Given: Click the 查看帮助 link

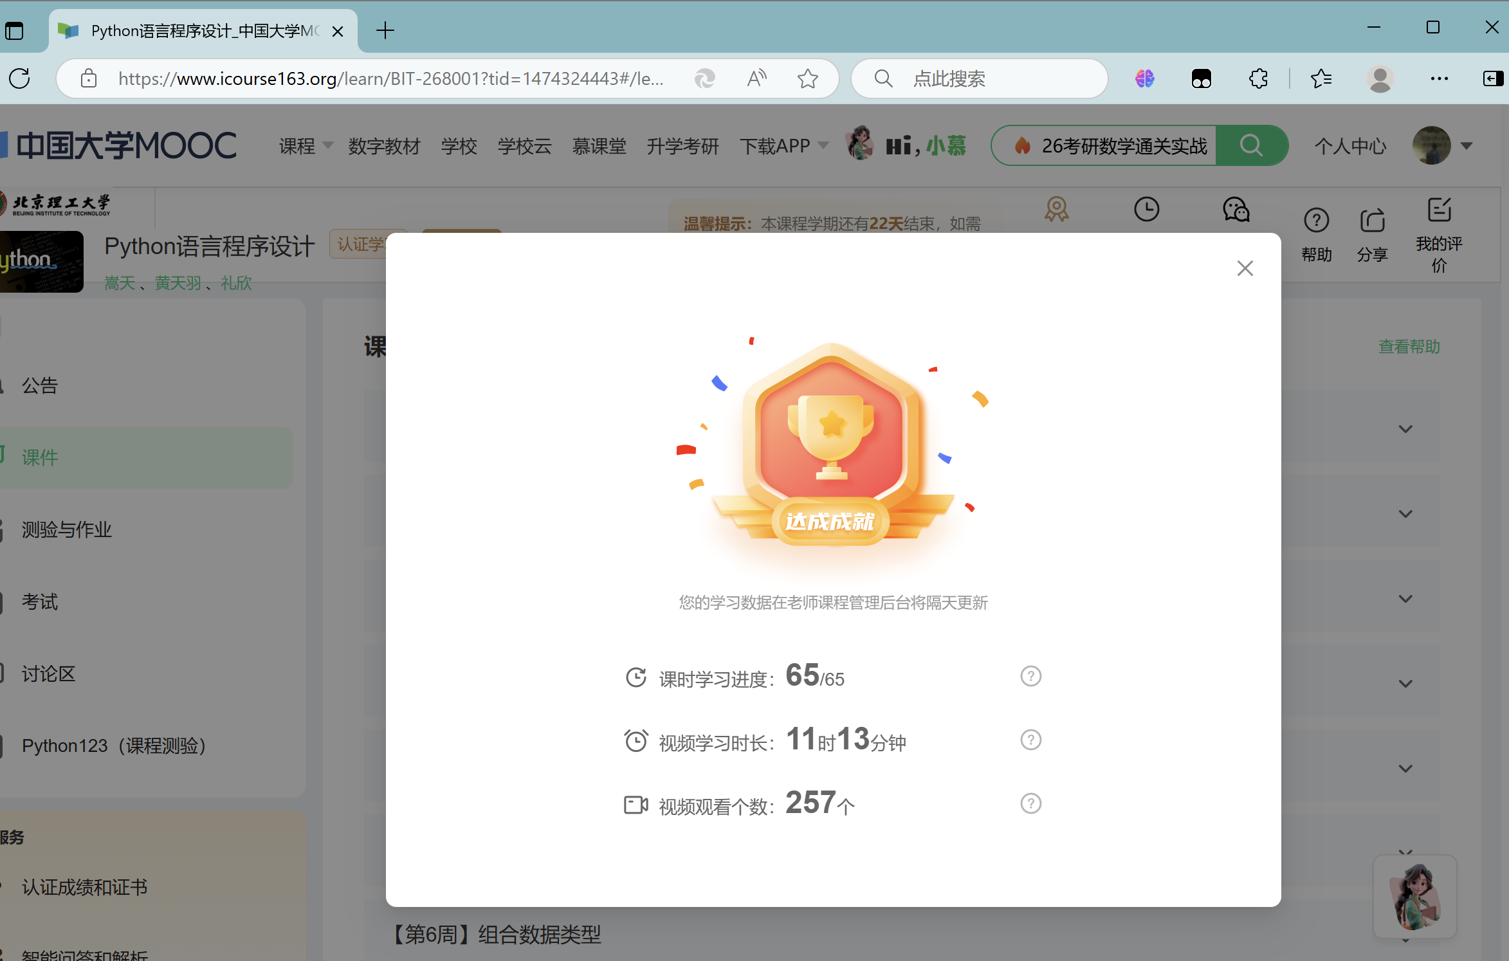Looking at the screenshot, I should (1409, 347).
